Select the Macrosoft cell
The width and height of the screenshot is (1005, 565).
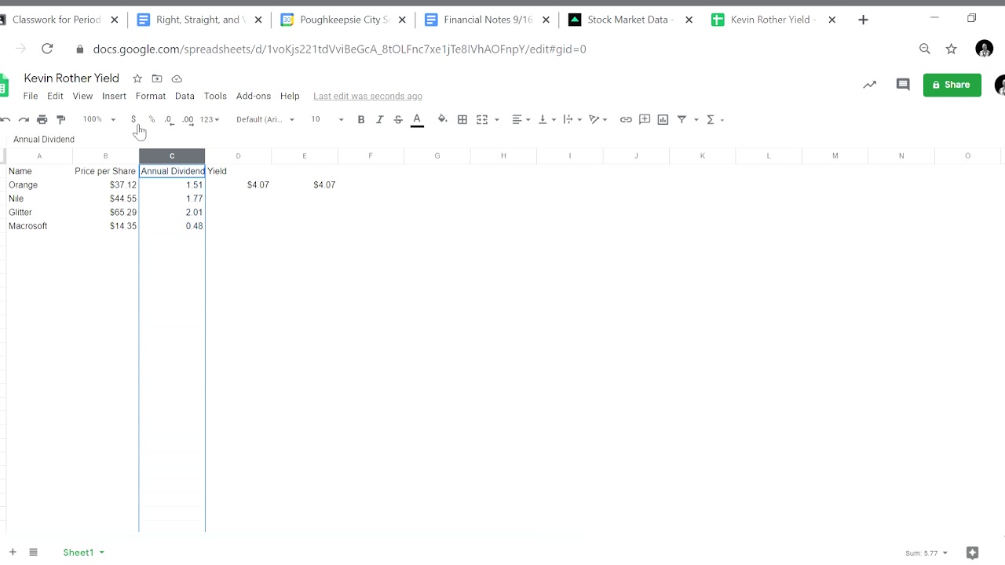(x=39, y=226)
